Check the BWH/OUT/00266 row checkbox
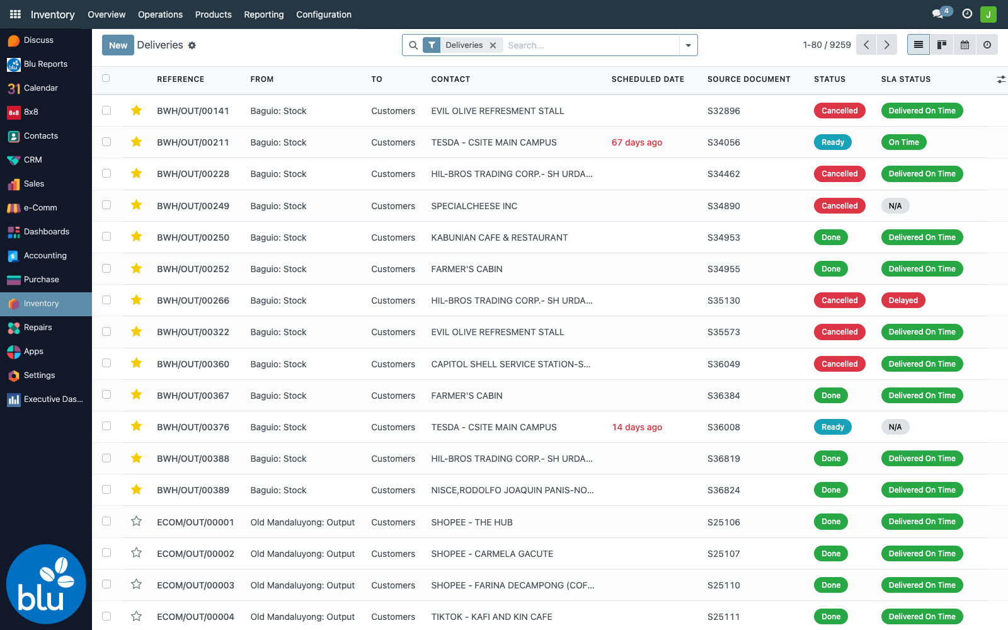1008x630 pixels. pos(106,300)
